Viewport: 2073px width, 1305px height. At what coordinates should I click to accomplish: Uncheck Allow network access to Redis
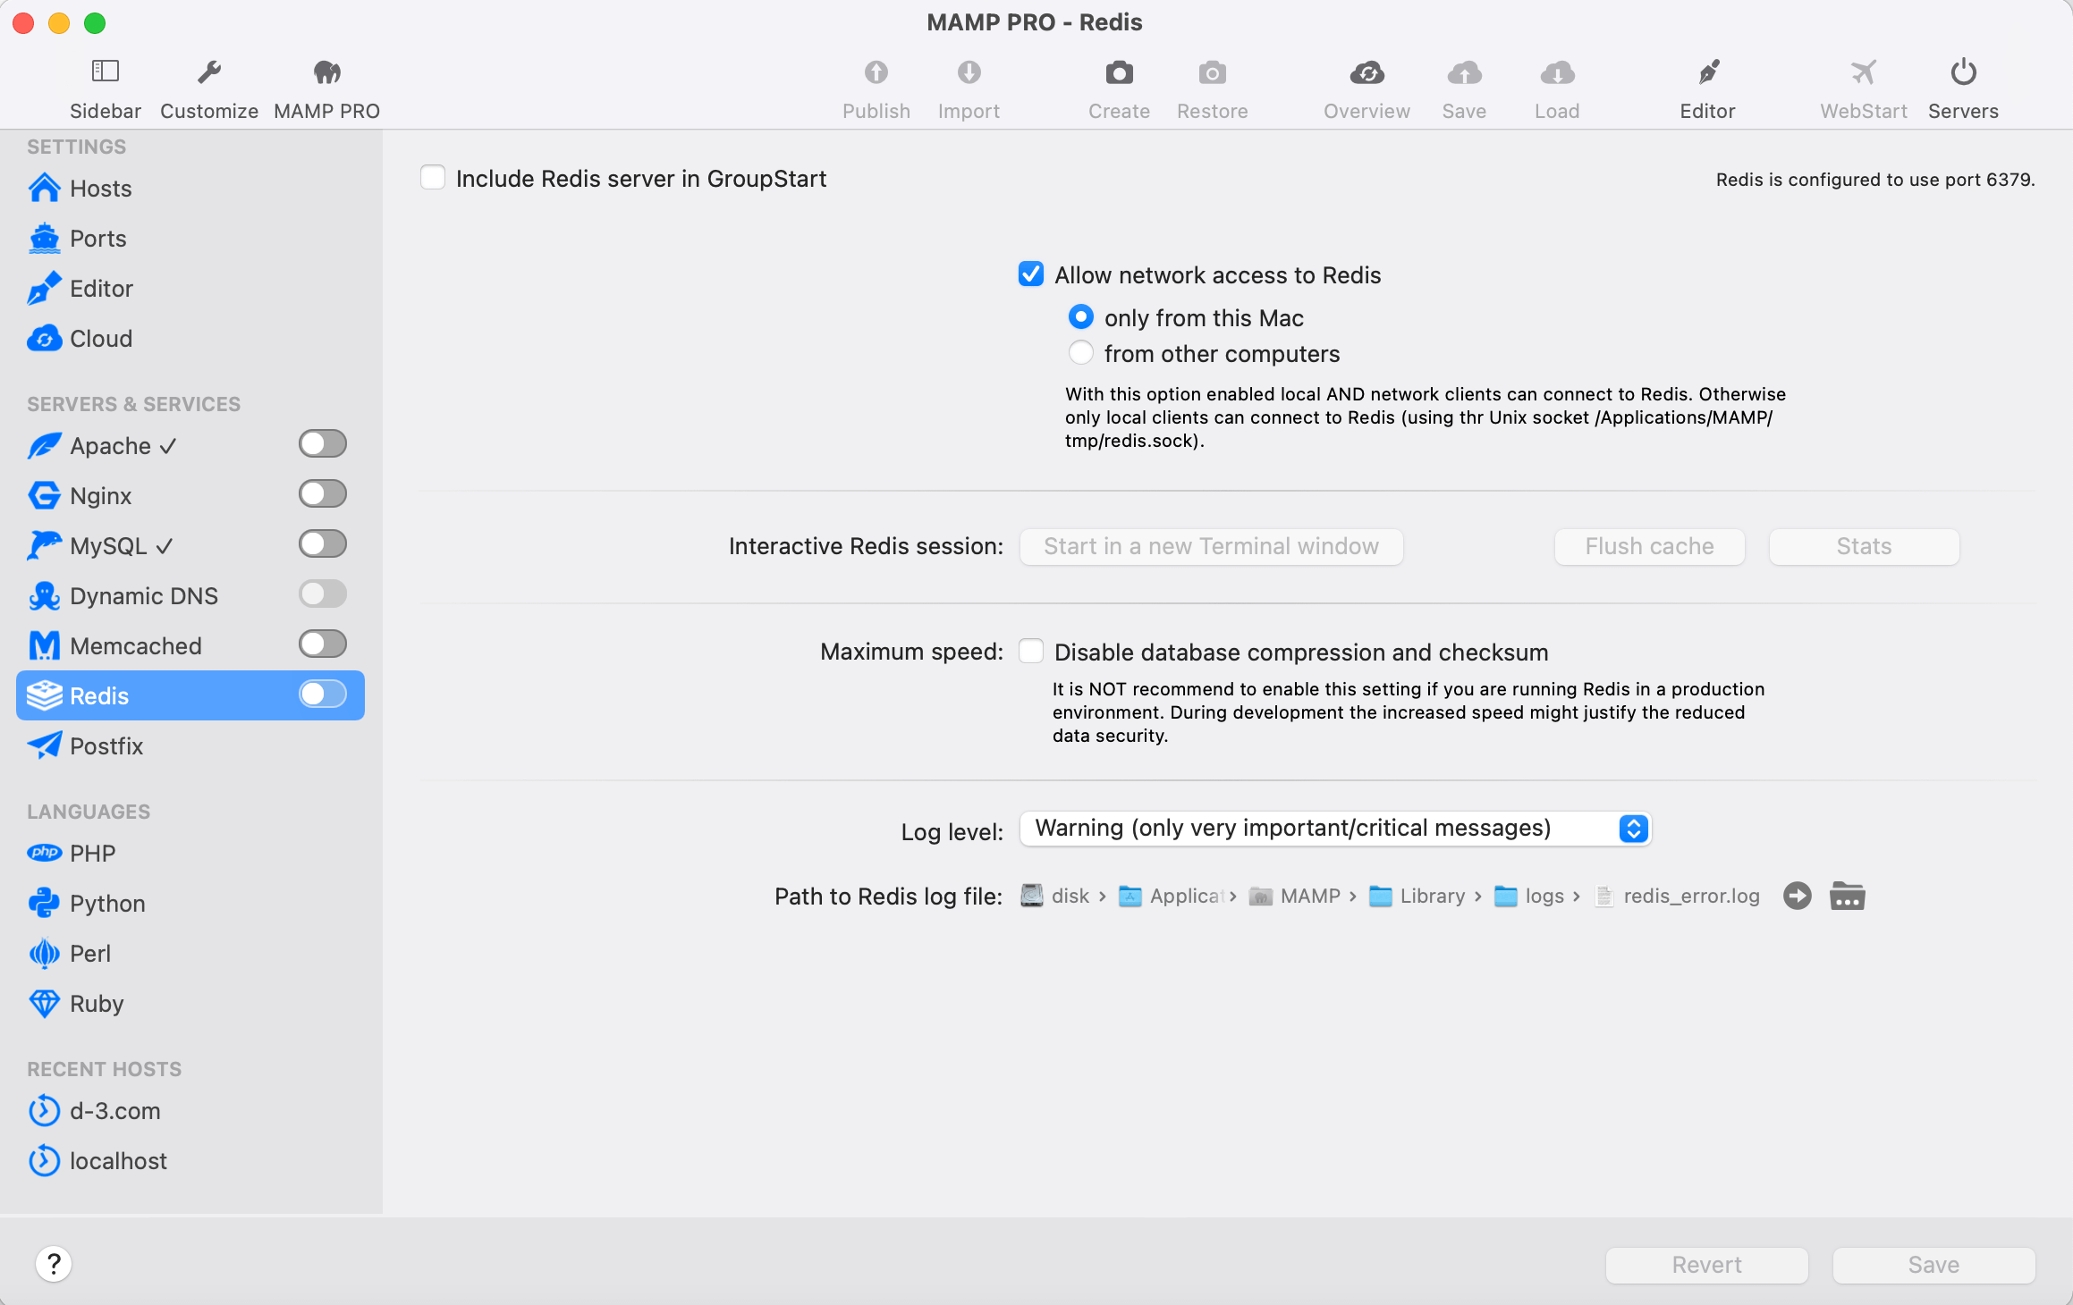1031,274
